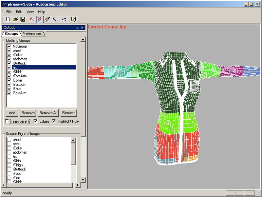Click the magenta sleeve section on model
Image resolution: width=262 pixels, height=197 pixels.
coord(232,71)
